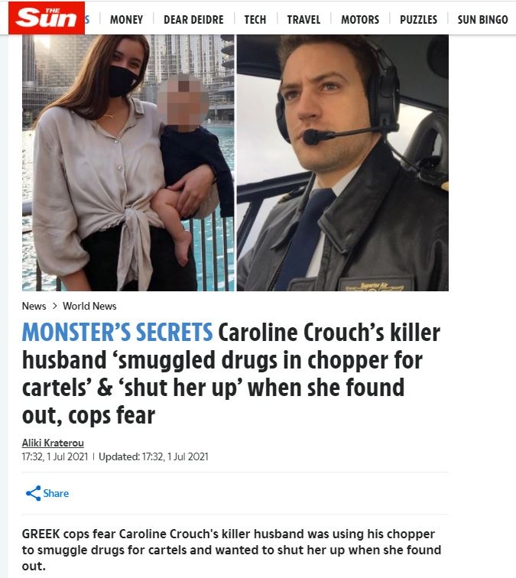
Task: Open author Aliki Kraterou's profile
Action: [53, 443]
